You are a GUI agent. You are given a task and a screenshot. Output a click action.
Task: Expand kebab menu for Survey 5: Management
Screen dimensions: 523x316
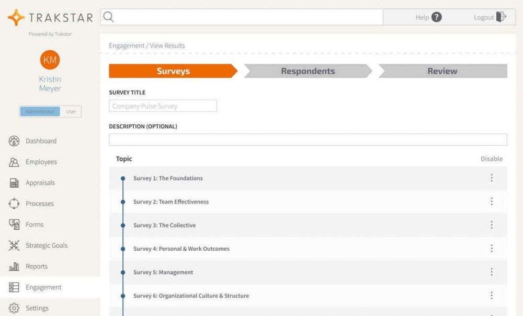click(492, 272)
